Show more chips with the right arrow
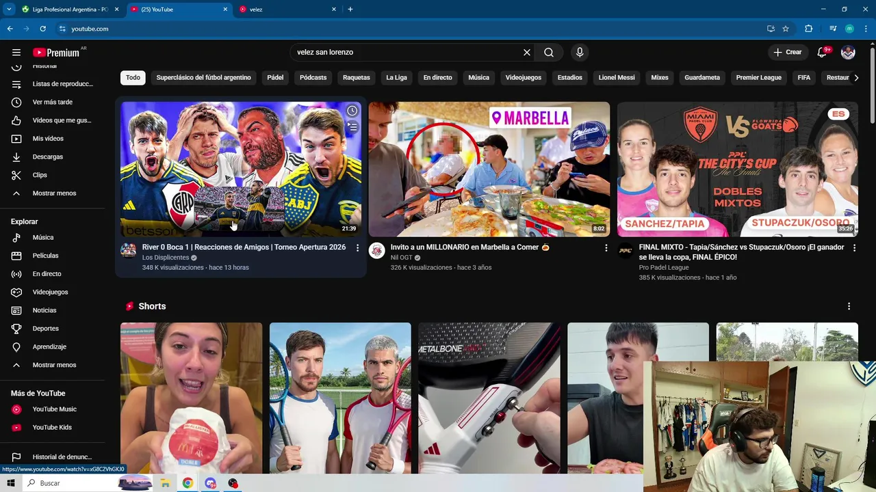This screenshot has height=492, width=876. (x=855, y=78)
